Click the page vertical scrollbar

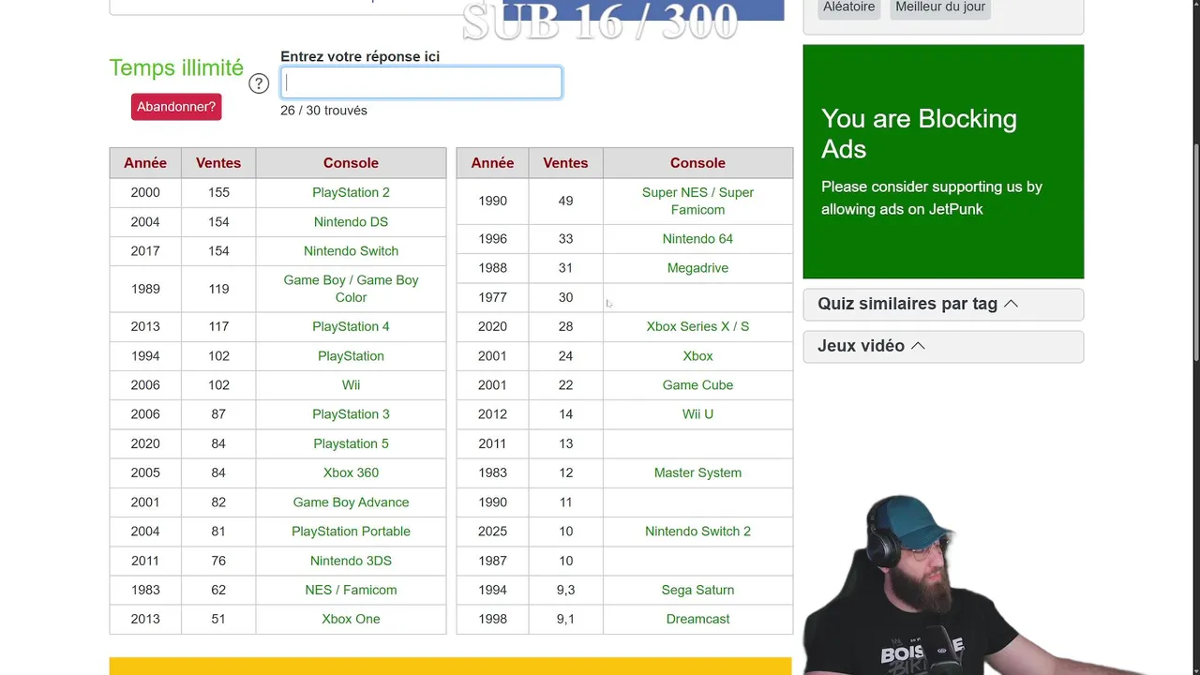pos(1196,253)
